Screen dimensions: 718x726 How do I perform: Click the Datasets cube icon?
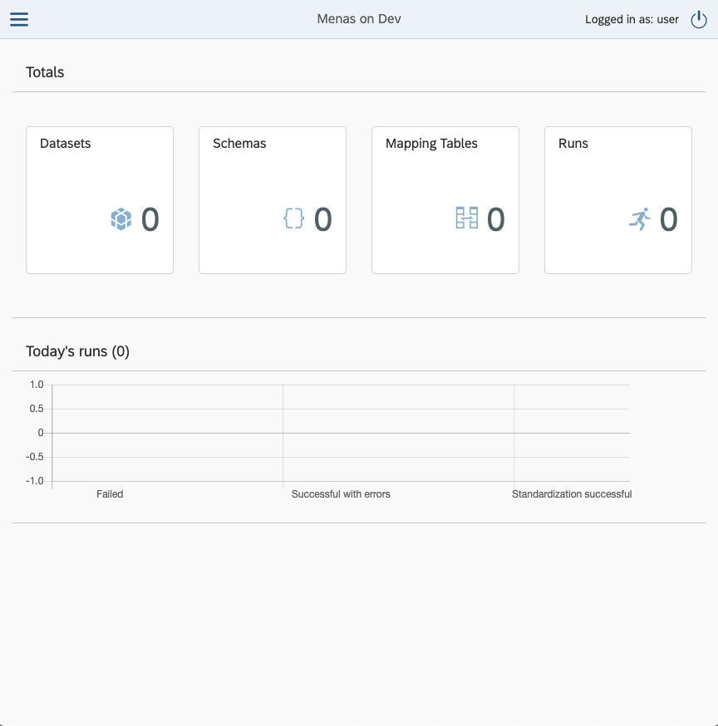pos(120,219)
